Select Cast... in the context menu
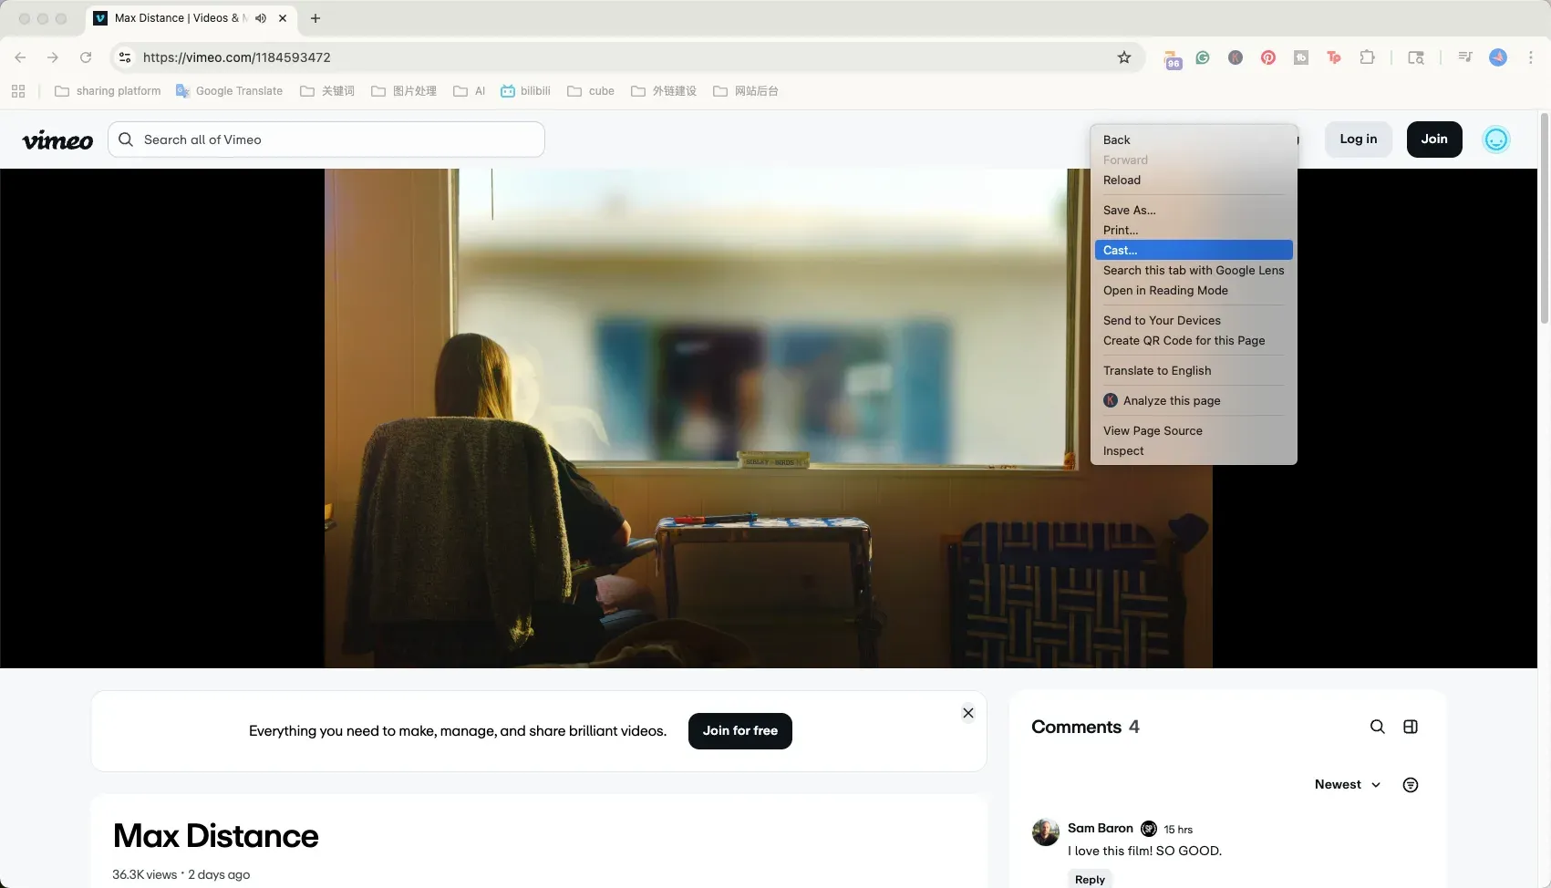 click(1194, 250)
